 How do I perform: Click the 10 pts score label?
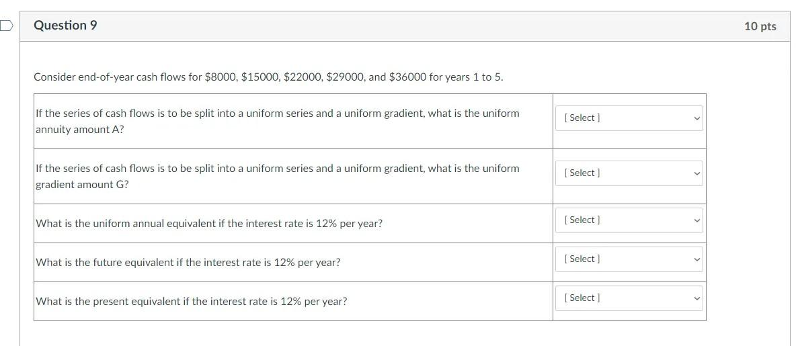(760, 26)
